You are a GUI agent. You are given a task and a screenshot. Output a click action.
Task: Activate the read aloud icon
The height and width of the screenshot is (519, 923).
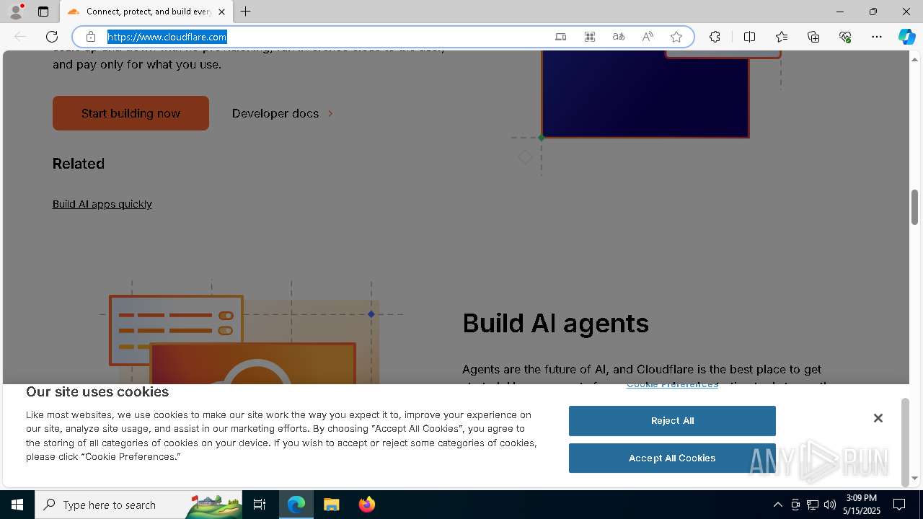[648, 37]
